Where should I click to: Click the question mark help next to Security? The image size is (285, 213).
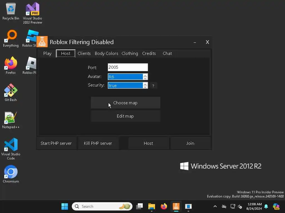pos(153,86)
